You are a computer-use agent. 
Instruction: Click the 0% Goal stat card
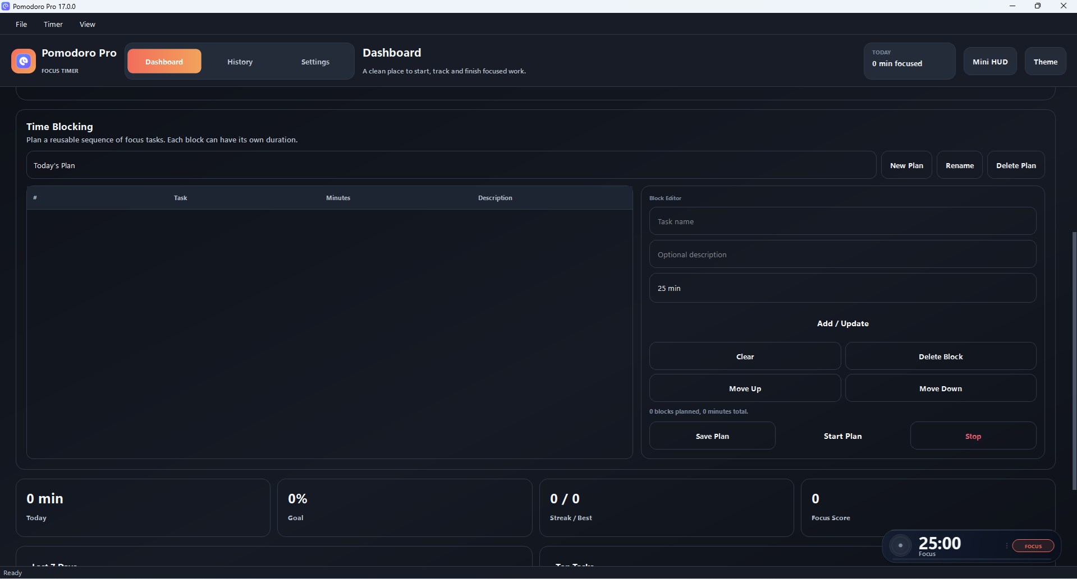pos(405,507)
